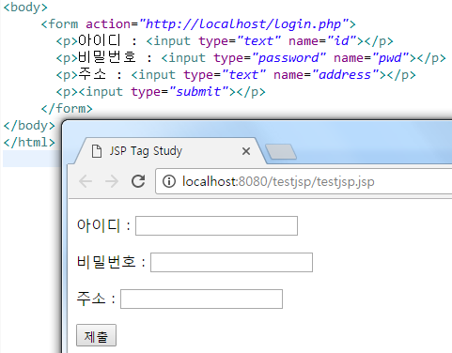
Task: Click the browser forward arrow
Action: (112, 181)
